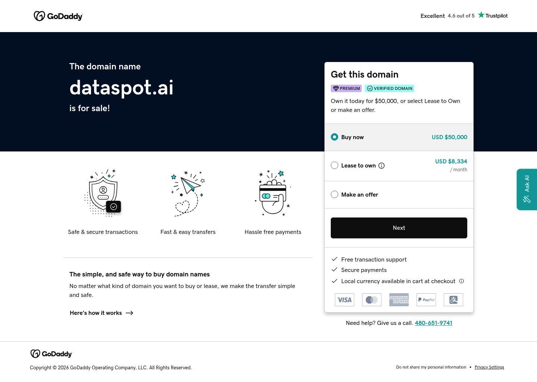Select the American Express payment icon

click(399, 300)
